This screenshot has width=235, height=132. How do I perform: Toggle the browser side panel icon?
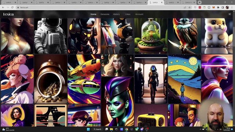point(223,7)
